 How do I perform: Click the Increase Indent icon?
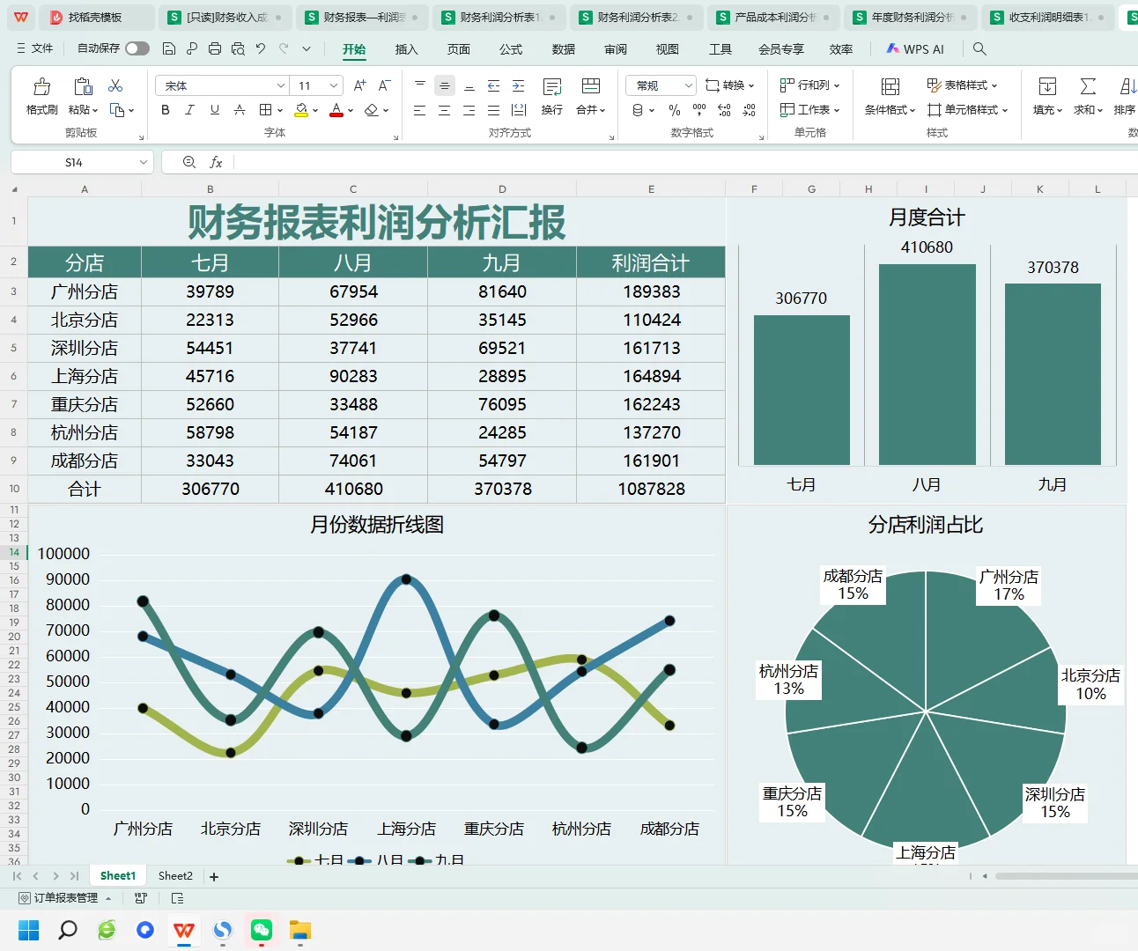point(519,85)
